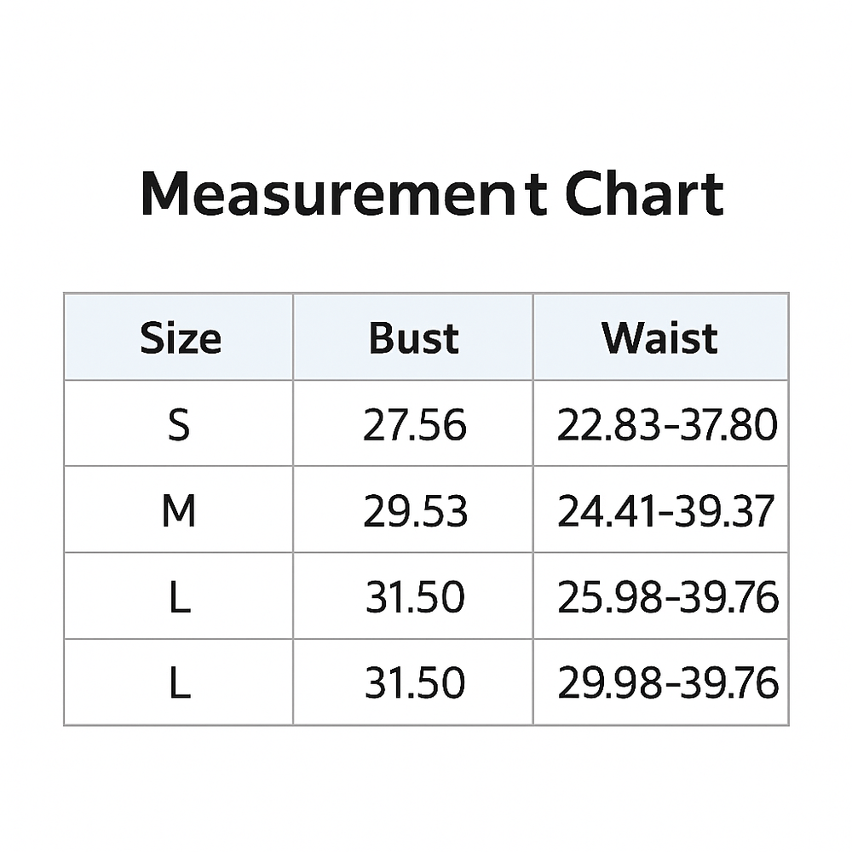
Task: Select the 24.41-39.37 waist cell
Action: [666, 511]
